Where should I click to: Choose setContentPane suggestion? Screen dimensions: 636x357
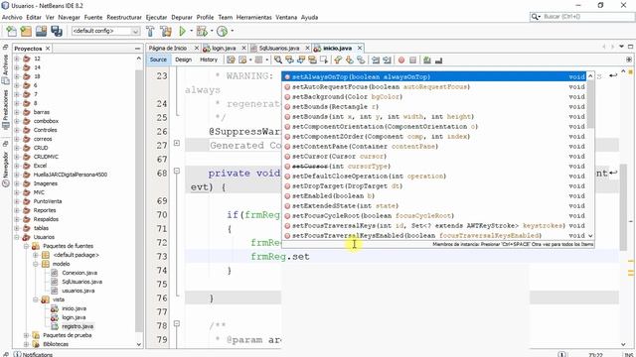[435, 146]
